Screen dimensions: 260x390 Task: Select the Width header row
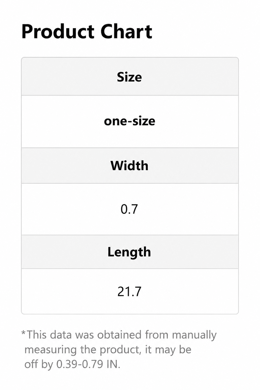130,166
